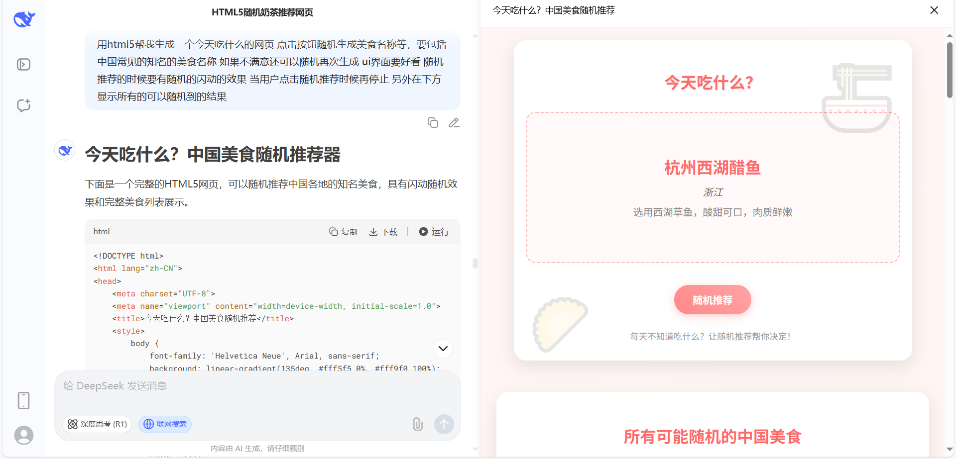Viewport: 956px width, 459px height.
Task: Edit the user prompt with pencil icon
Action: 454,122
